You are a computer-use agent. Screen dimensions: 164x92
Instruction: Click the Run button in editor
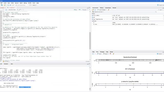[x=76, y=10]
